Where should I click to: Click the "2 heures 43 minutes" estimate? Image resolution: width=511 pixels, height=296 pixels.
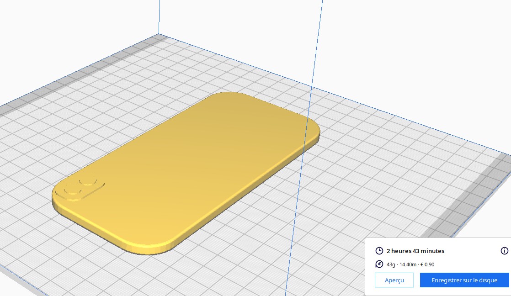[x=415, y=251]
